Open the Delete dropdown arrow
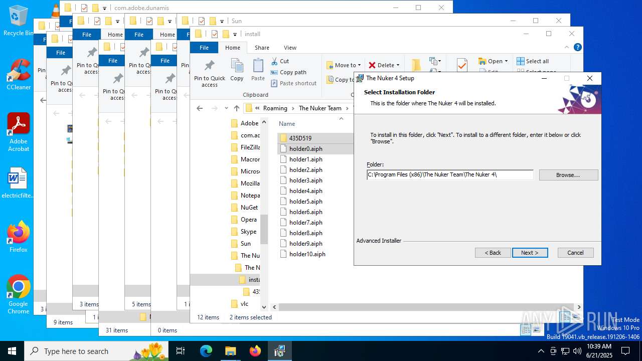The height and width of the screenshot is (361, 642). [x=398, y=65]
